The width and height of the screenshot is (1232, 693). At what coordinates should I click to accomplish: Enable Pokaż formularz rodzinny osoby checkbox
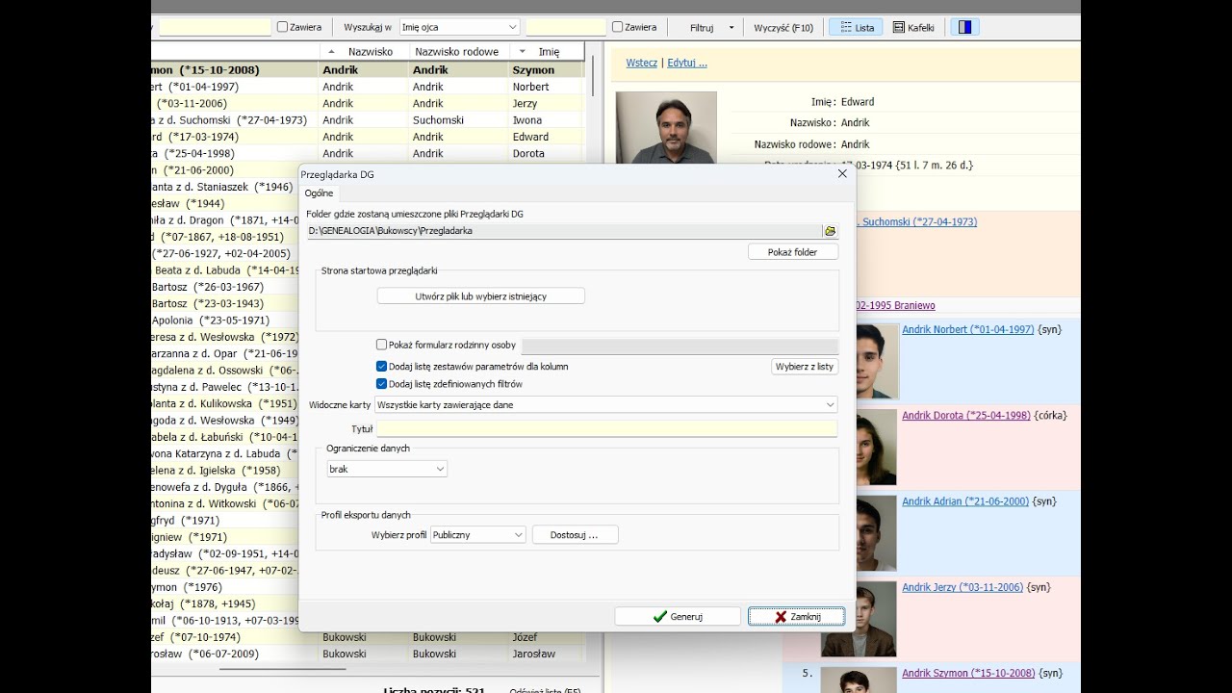click(382, 345)
